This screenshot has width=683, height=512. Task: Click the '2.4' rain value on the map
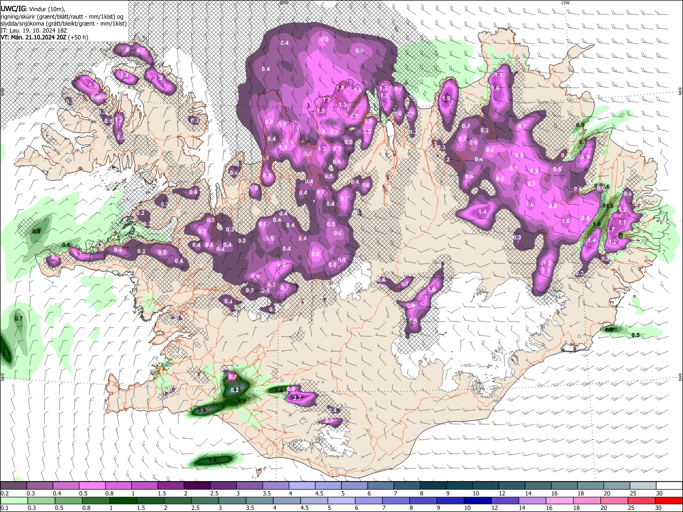(279, 390)
